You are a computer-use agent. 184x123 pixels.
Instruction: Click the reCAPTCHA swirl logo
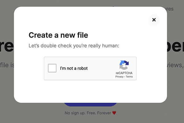click(124, 65)
